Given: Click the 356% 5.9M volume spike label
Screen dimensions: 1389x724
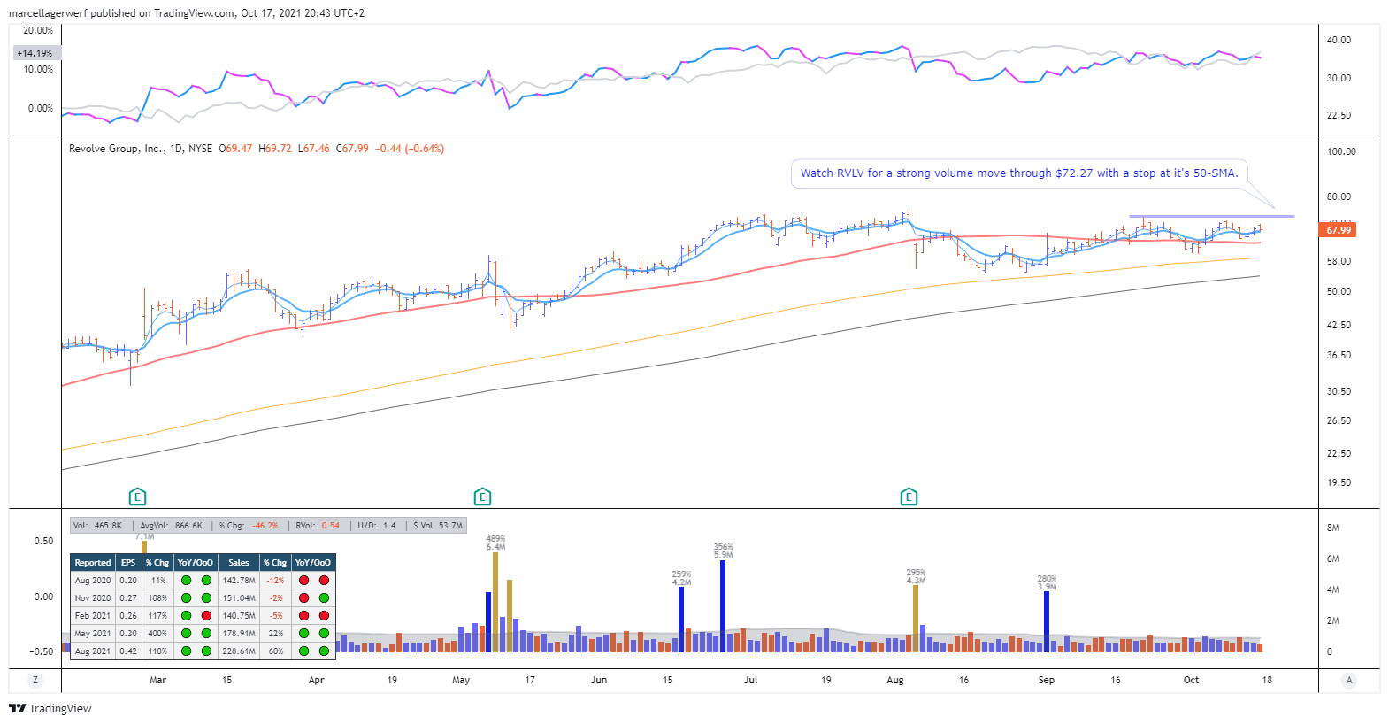Looking at the screenshot, I should 724,551.
